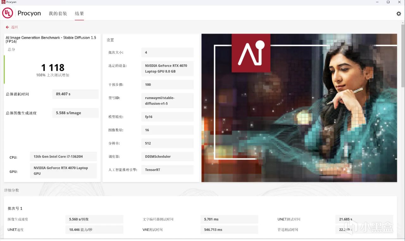The image size is (405, 241).
Task: Click the selected device RTX 4070 8.0 GB value
Action: pyautogui.click(x=167, y=68)
